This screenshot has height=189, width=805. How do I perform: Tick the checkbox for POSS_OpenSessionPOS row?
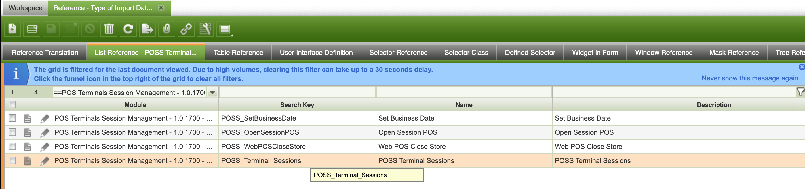(12, 132)
